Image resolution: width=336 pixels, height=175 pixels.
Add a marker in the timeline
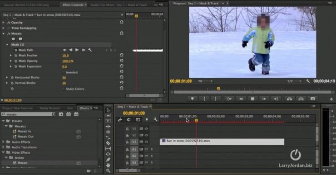tap(147, 119)
